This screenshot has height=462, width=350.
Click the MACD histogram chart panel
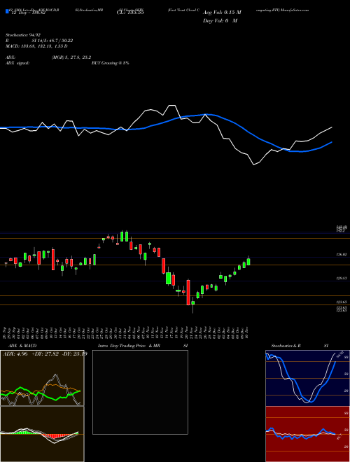click(42, 434)
